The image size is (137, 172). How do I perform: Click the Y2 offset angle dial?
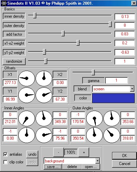[44, 95]
